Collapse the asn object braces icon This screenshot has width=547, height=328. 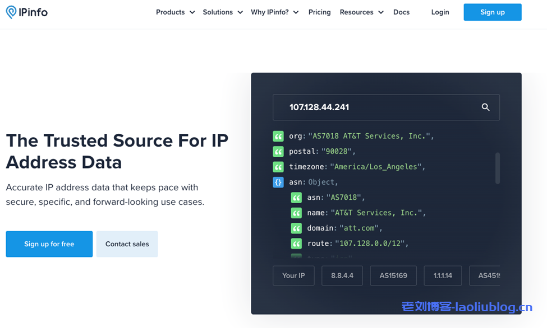(x=278, y=182)
